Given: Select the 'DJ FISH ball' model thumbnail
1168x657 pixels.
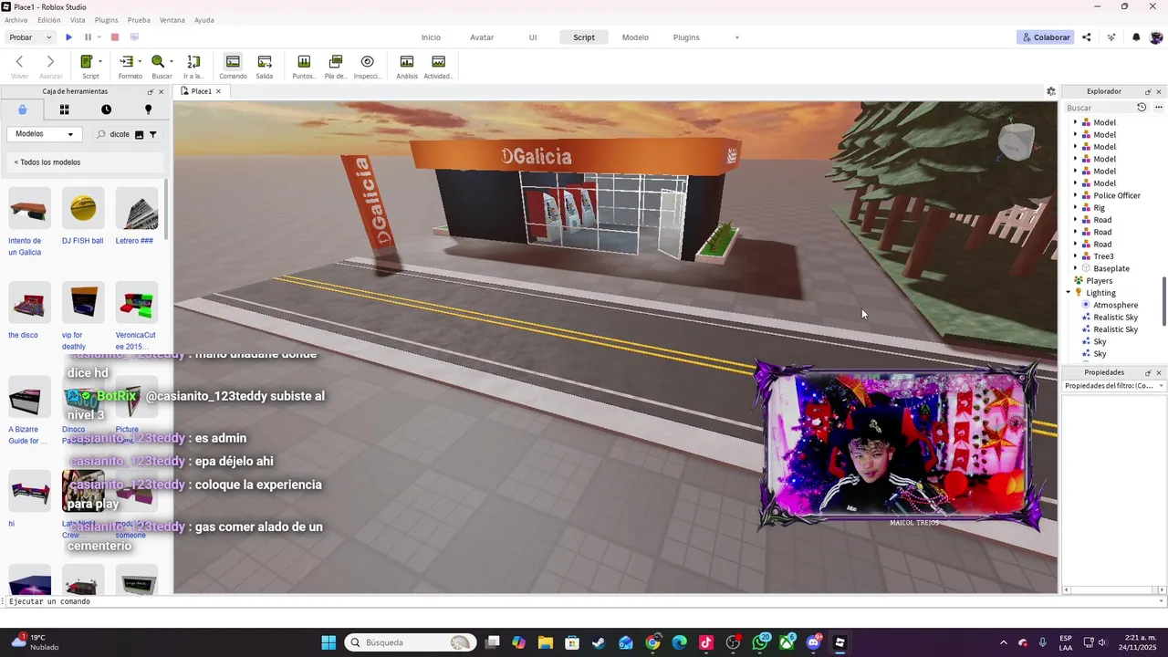Looking at the screenshot, I should point(83,209).
